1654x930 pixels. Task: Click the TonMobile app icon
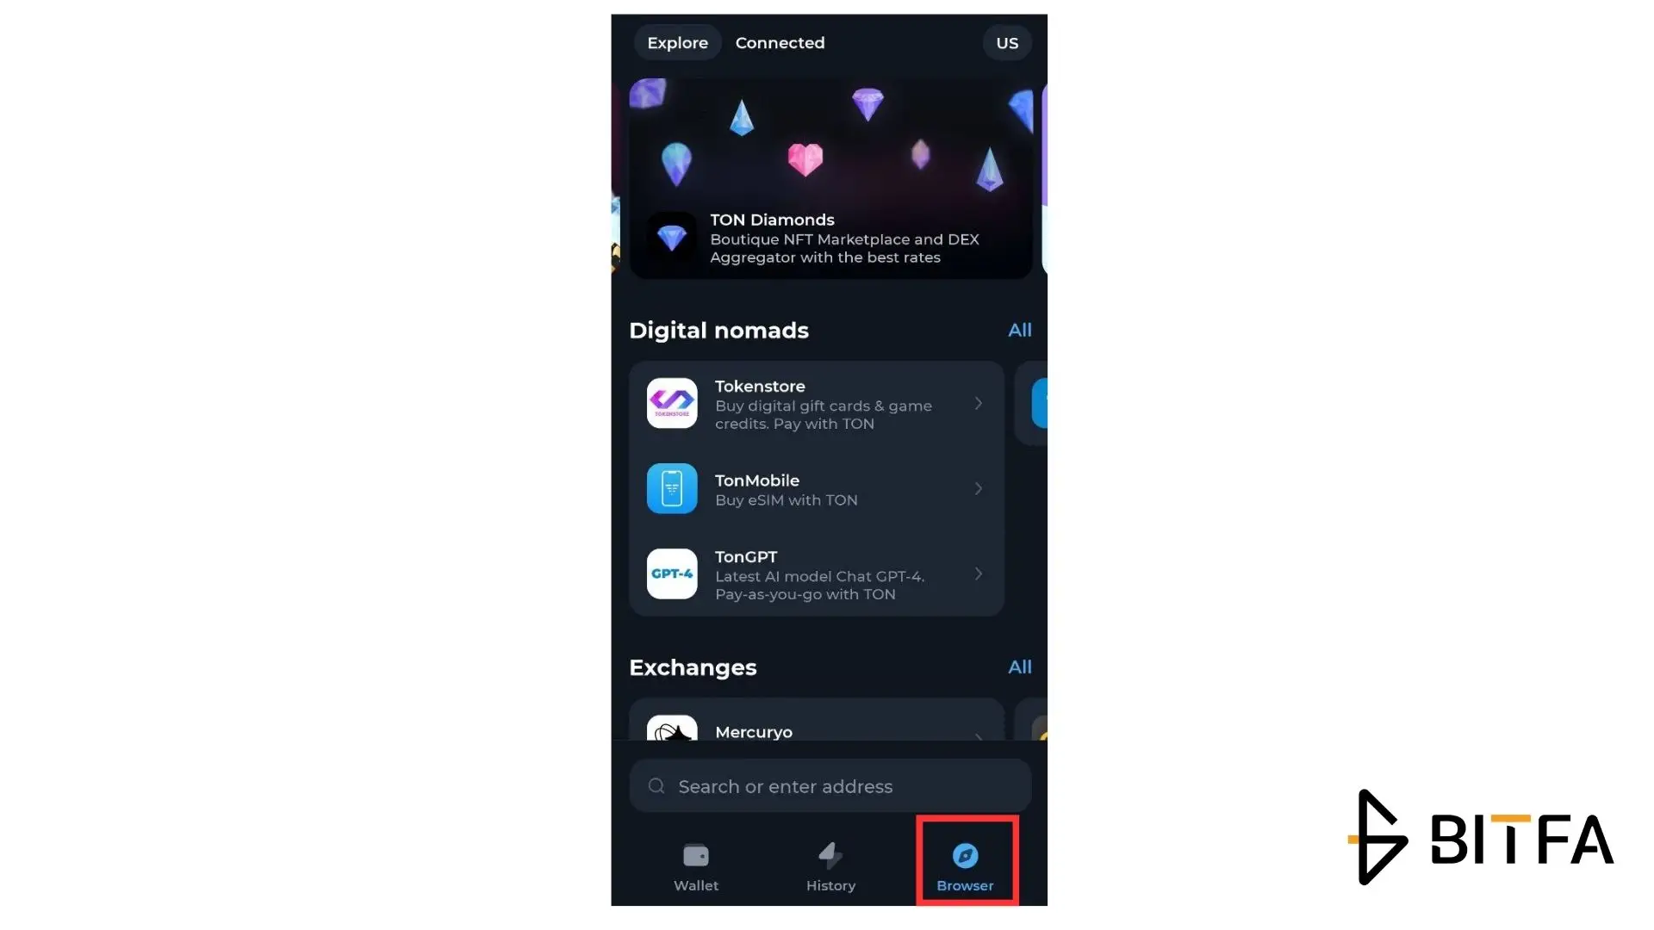click(671, 488)
